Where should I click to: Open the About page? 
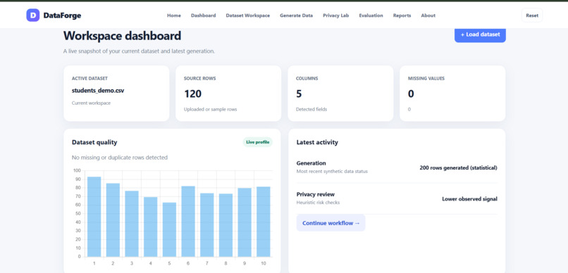coord(428,15)
